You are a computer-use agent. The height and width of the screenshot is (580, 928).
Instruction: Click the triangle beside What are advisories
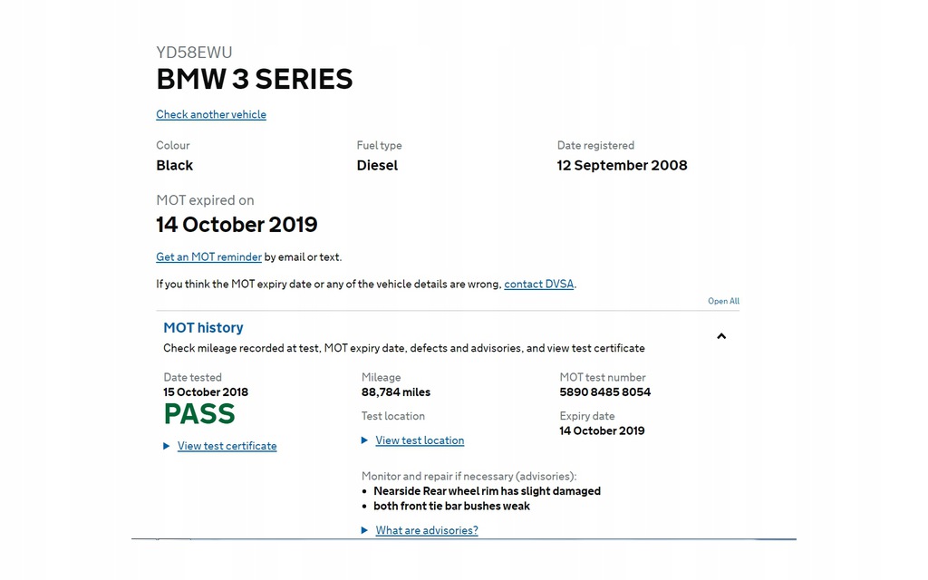[x=364, y=530]
